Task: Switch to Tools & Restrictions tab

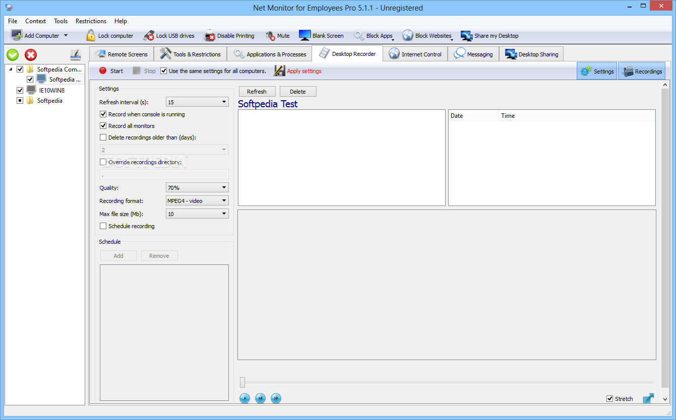Action: 191,54
